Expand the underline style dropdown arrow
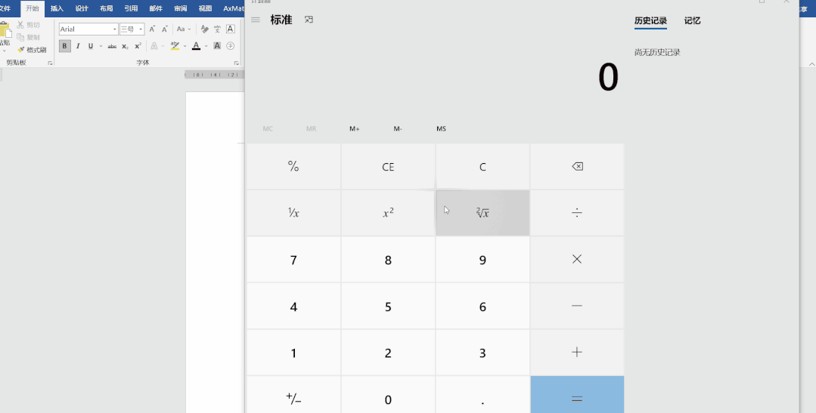816x413 pixels. [101, 46]
